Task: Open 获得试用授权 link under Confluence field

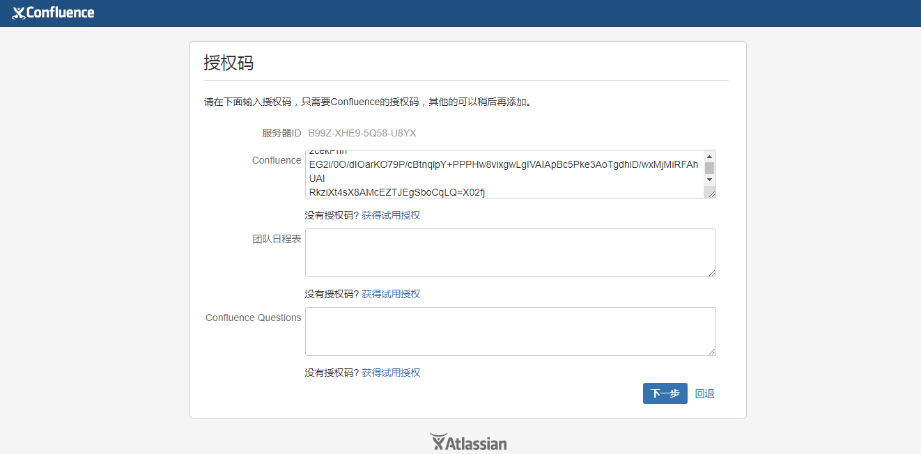Action: click(391, 215)
